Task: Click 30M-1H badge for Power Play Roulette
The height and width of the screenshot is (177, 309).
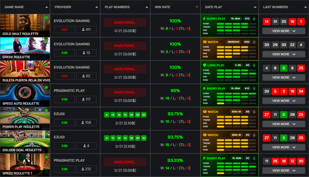Action: pos(236,112)
